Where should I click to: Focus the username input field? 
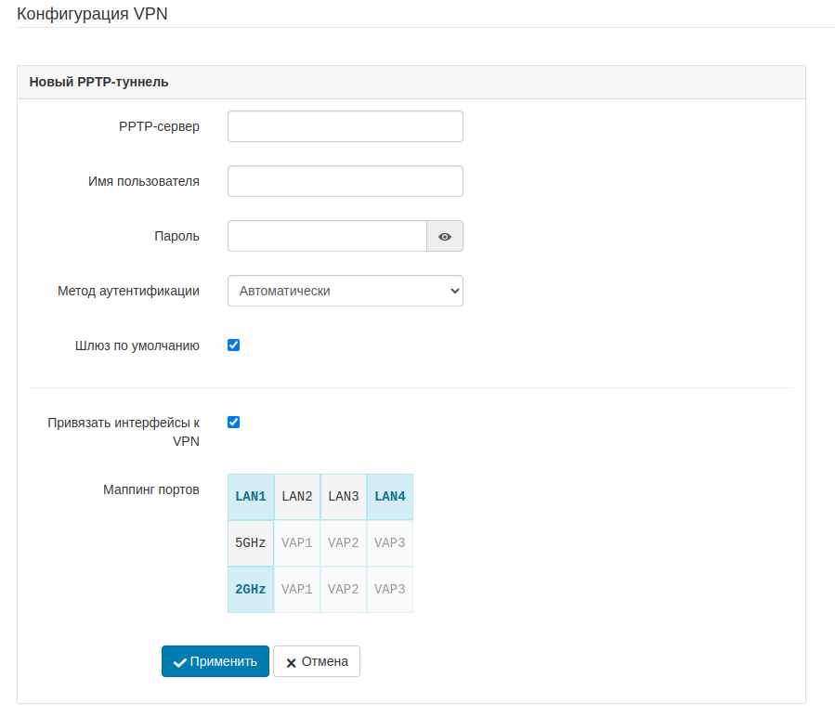click(x=345, y=182)
